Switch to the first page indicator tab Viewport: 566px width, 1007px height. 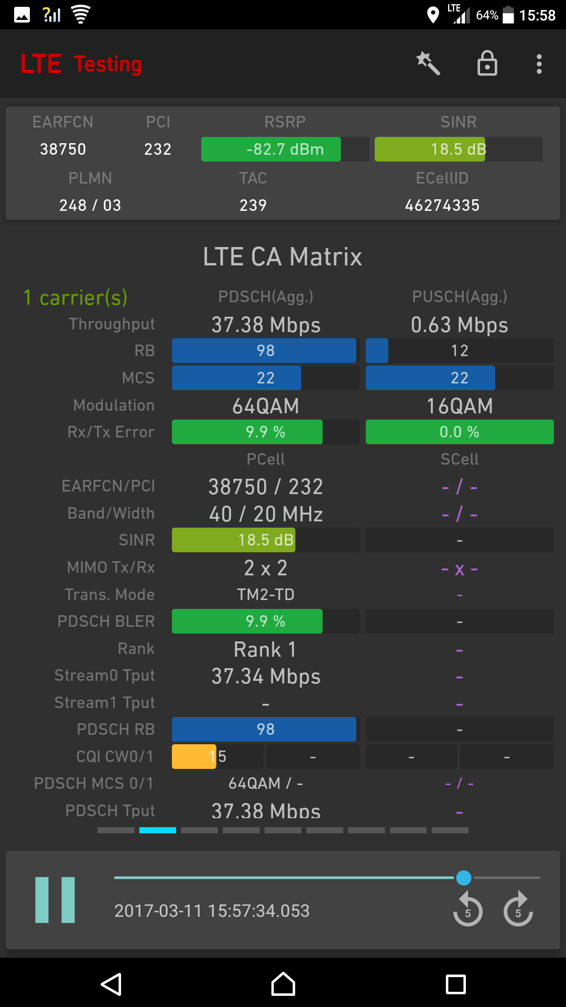[x=116, y=830]
